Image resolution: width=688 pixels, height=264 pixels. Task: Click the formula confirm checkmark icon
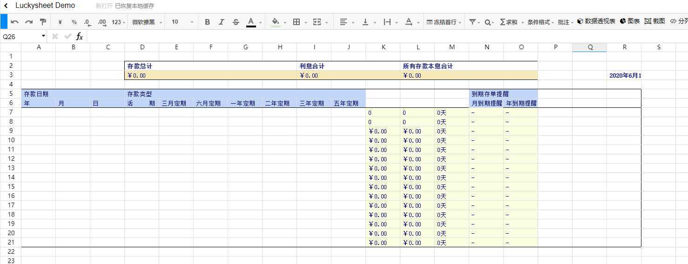point(68,36)
